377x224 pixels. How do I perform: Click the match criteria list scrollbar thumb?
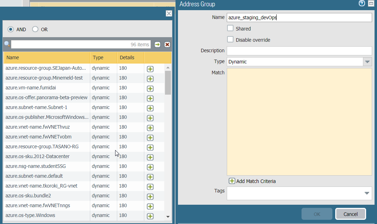[168, 82]
